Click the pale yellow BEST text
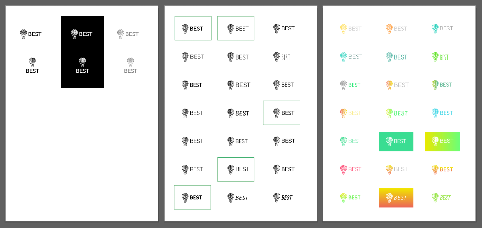Screen dimensions: 482x228 click(x=355, y=113)
